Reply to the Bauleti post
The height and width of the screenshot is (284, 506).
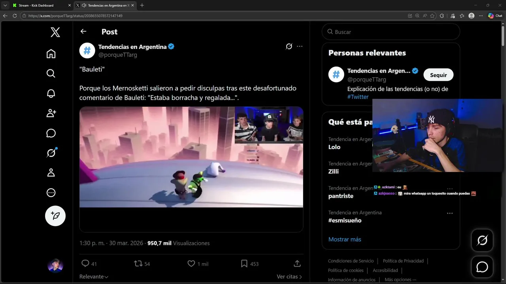coord(85,263)
